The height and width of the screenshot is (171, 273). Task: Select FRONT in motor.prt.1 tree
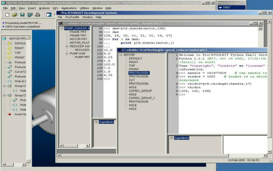tap(134, 69)
